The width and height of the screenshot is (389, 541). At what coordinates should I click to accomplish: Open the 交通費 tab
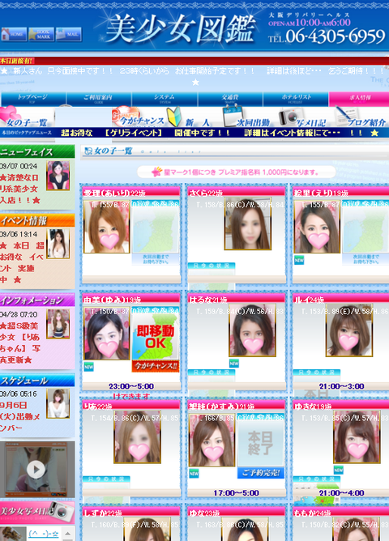point(230,99)
